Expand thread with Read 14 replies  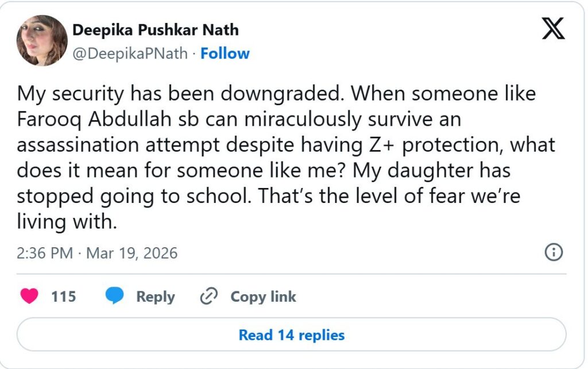[292, 335]
